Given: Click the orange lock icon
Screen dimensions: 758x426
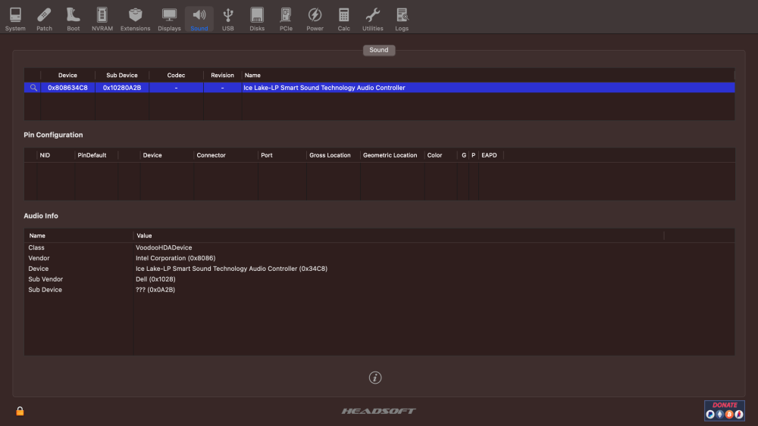Looking at the screenshot, I should coord(20,411).
